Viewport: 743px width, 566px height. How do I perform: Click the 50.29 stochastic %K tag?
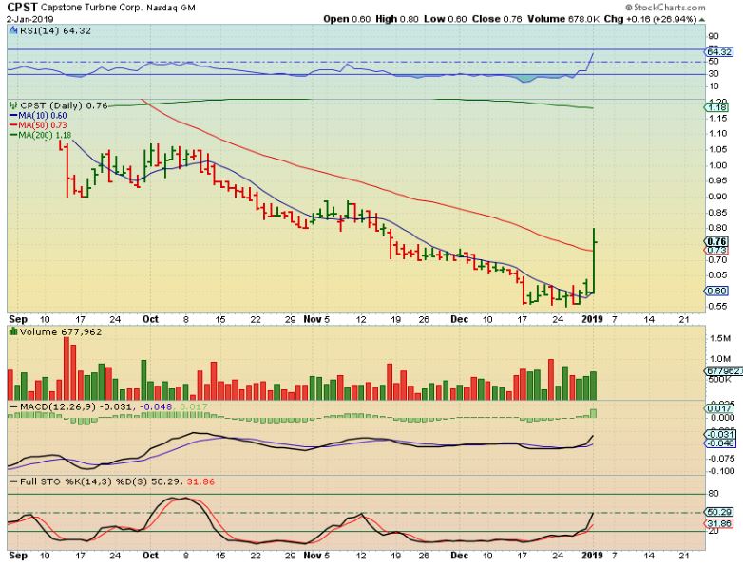pos(719,512)
